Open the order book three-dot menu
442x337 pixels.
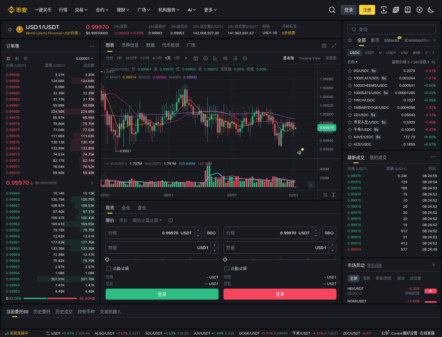(x=92, y=46)
